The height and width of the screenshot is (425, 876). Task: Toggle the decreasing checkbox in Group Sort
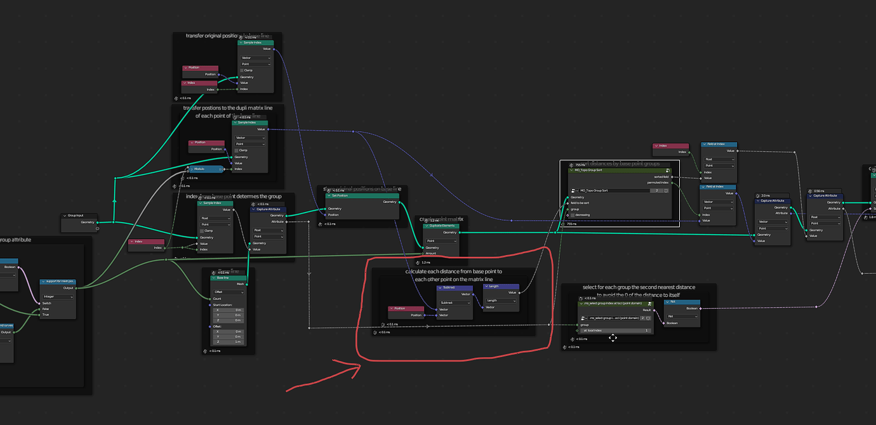click(x=573, y=215)
